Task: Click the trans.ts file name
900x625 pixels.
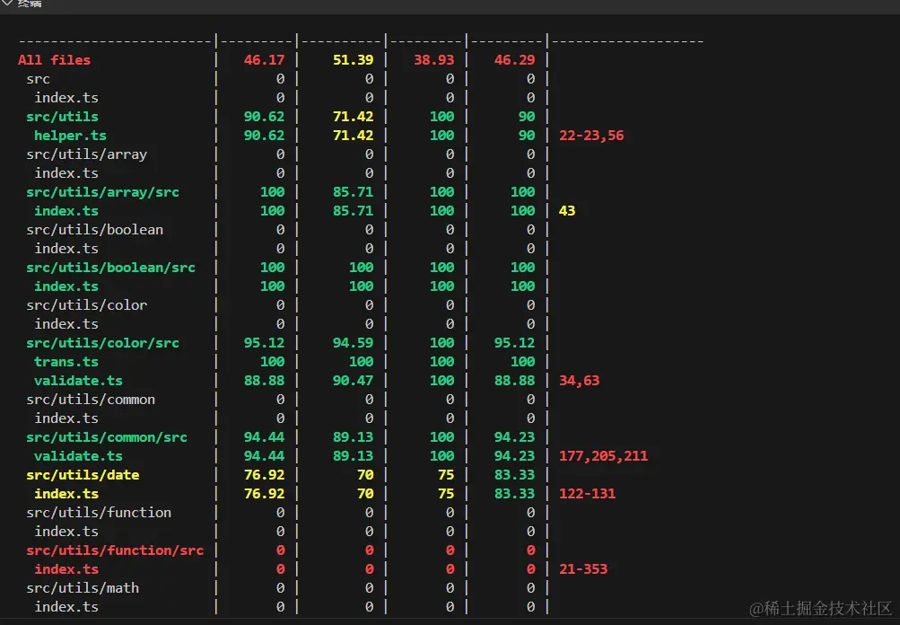Action: point(66,362)
